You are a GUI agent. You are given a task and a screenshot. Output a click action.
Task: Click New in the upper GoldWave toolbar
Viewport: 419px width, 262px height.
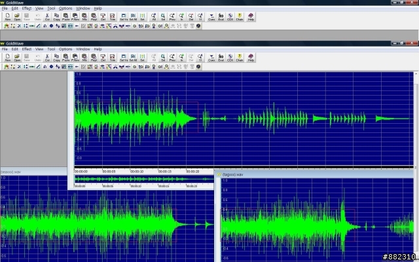(x=7, y=16)
